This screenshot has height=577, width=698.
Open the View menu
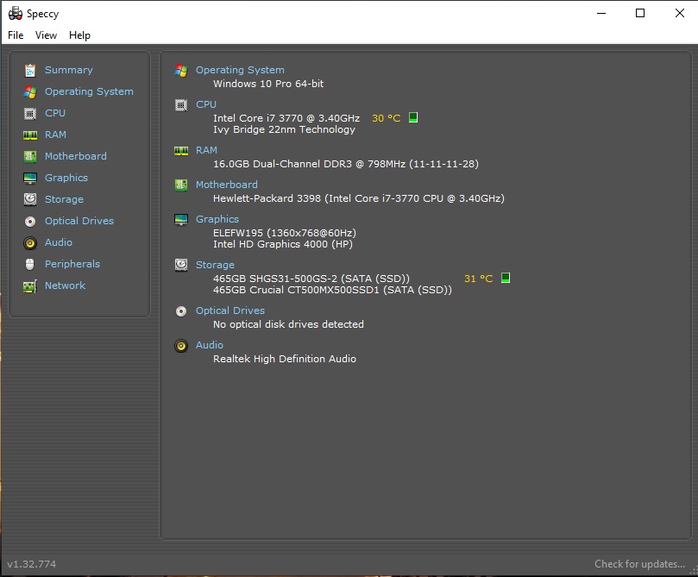(46, 35)
